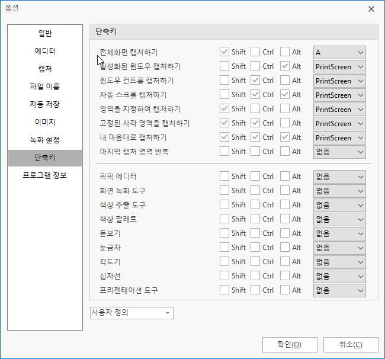Enable Alt for 전체화면 캡처하기
The height and width of the screenshot is (359, 385).
coord(285,52)
